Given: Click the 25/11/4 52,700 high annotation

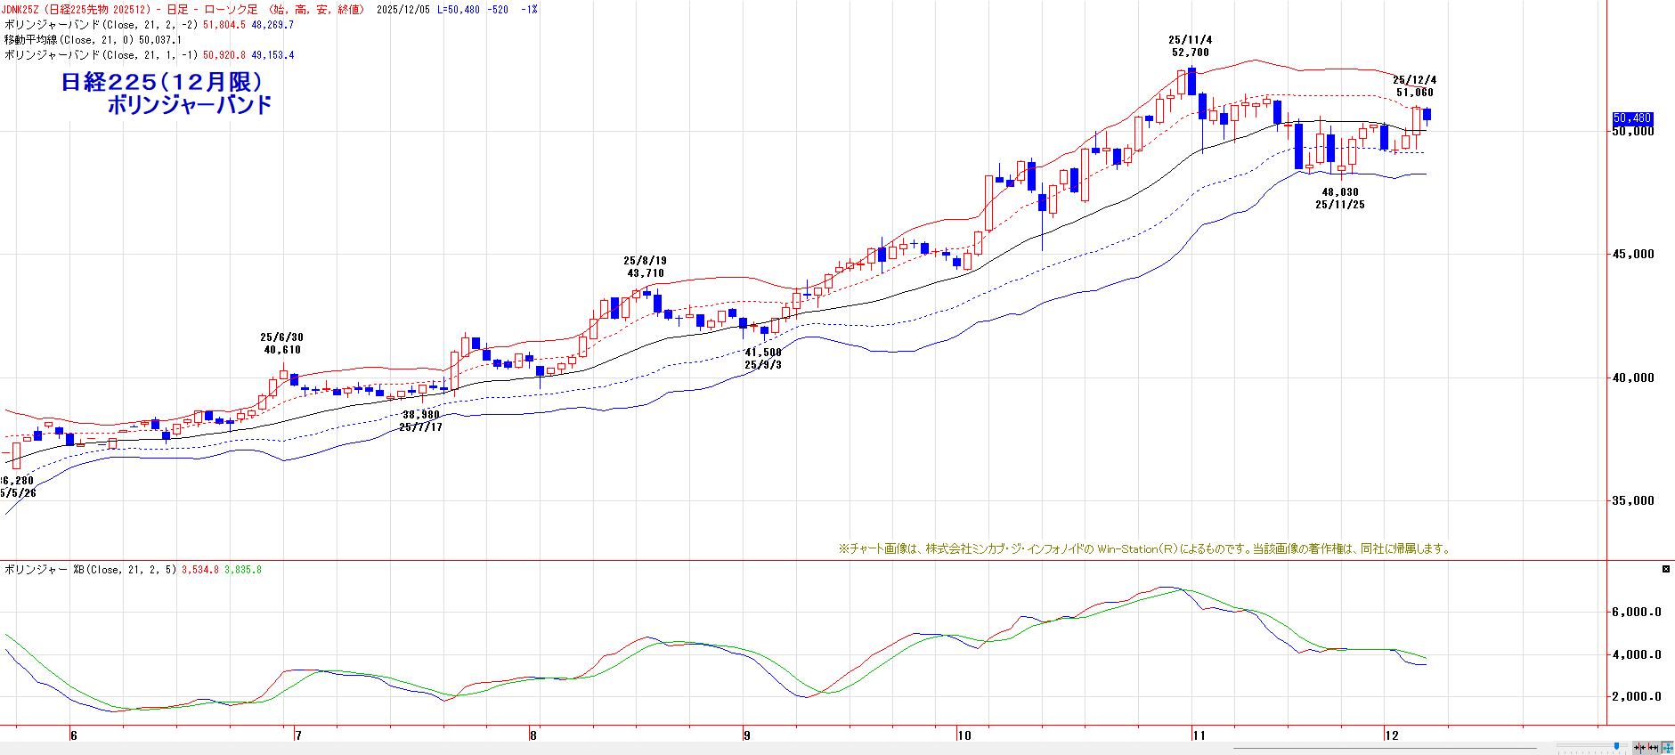Looking at the screenshot, I should (1191, 46).
